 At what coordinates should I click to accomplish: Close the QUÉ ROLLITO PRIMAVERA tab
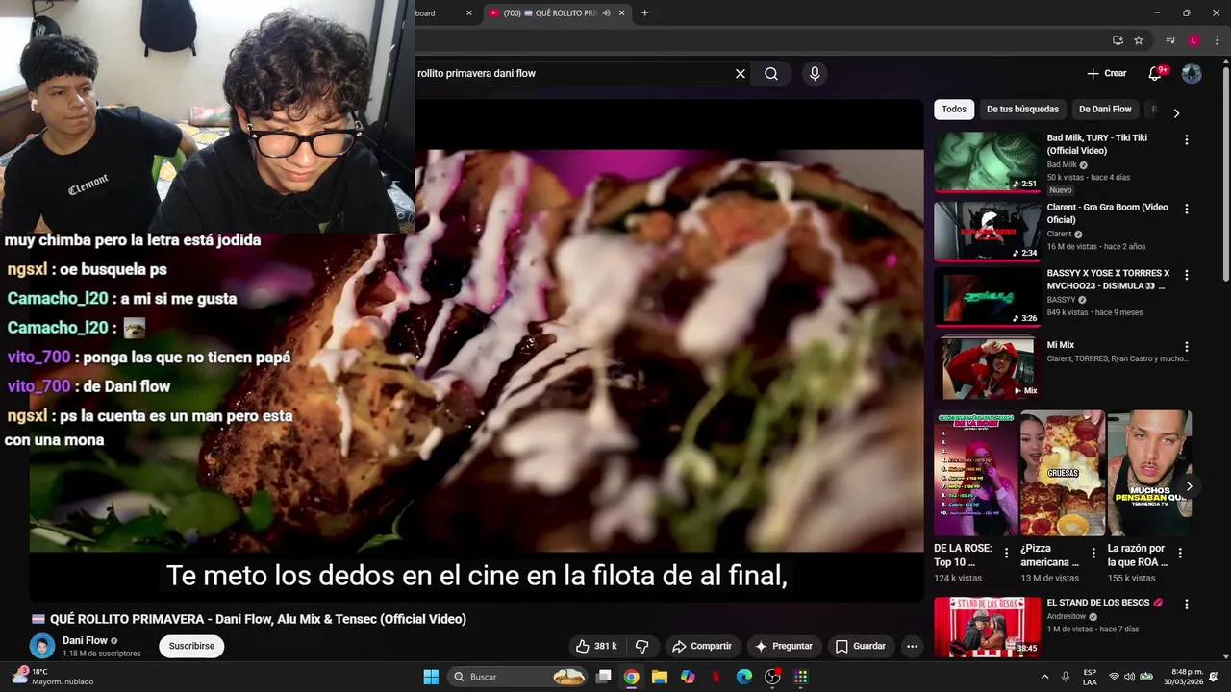622,12
